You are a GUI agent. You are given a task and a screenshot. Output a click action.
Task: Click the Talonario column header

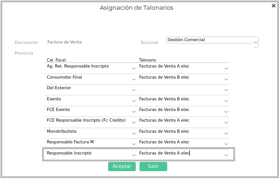coord(147,60)
